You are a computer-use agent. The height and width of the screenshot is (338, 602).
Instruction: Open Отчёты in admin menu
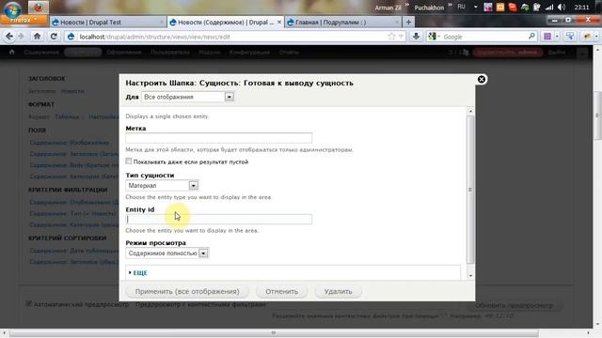click(x=289, y=53)
